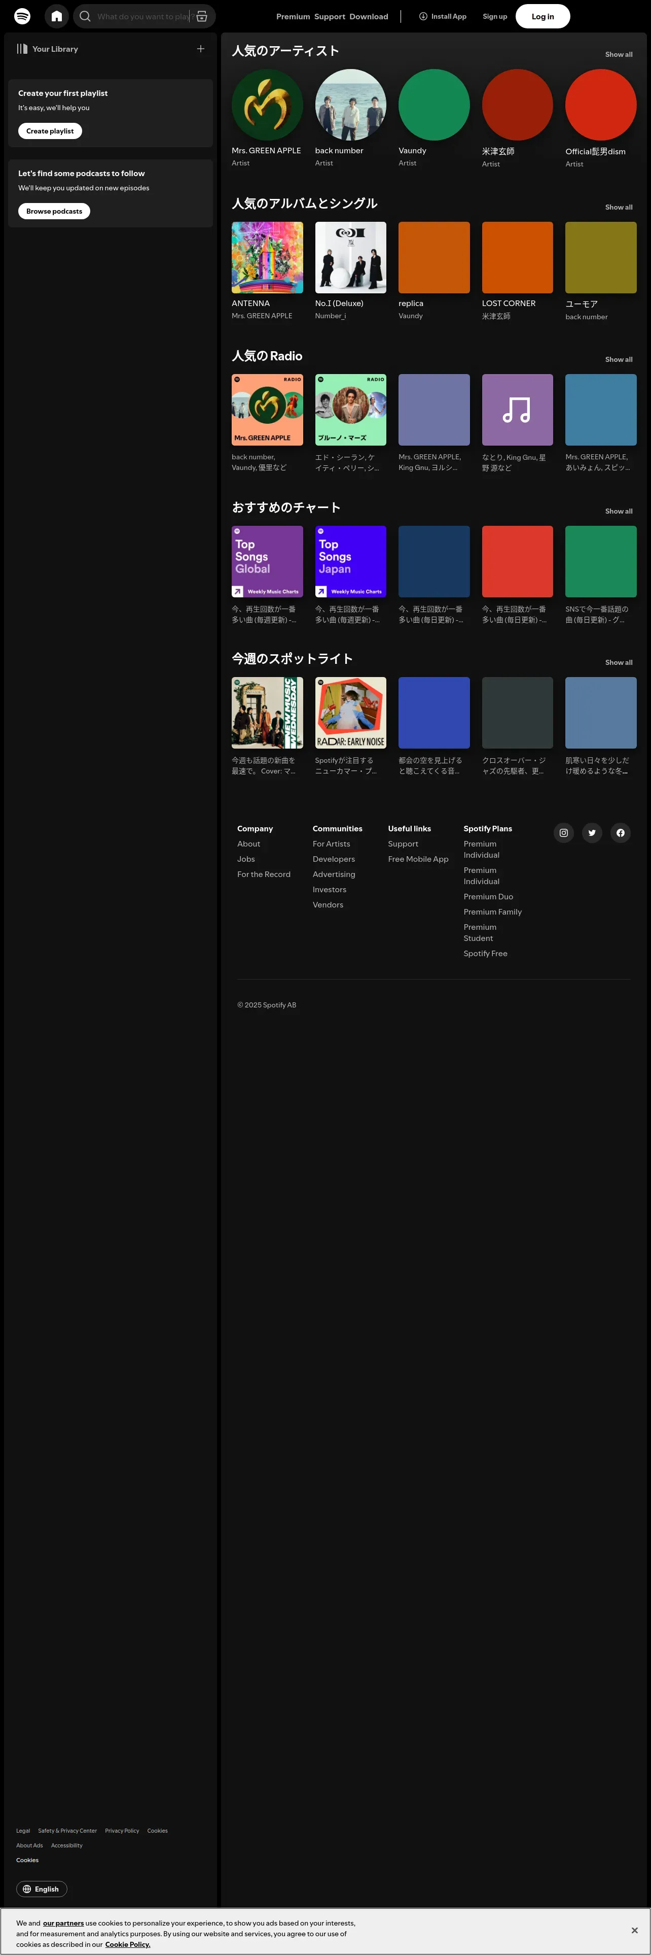651x1955 pixels.
Task: Open Spotify's Facebook icon
Action: click(x=621, y=832)
